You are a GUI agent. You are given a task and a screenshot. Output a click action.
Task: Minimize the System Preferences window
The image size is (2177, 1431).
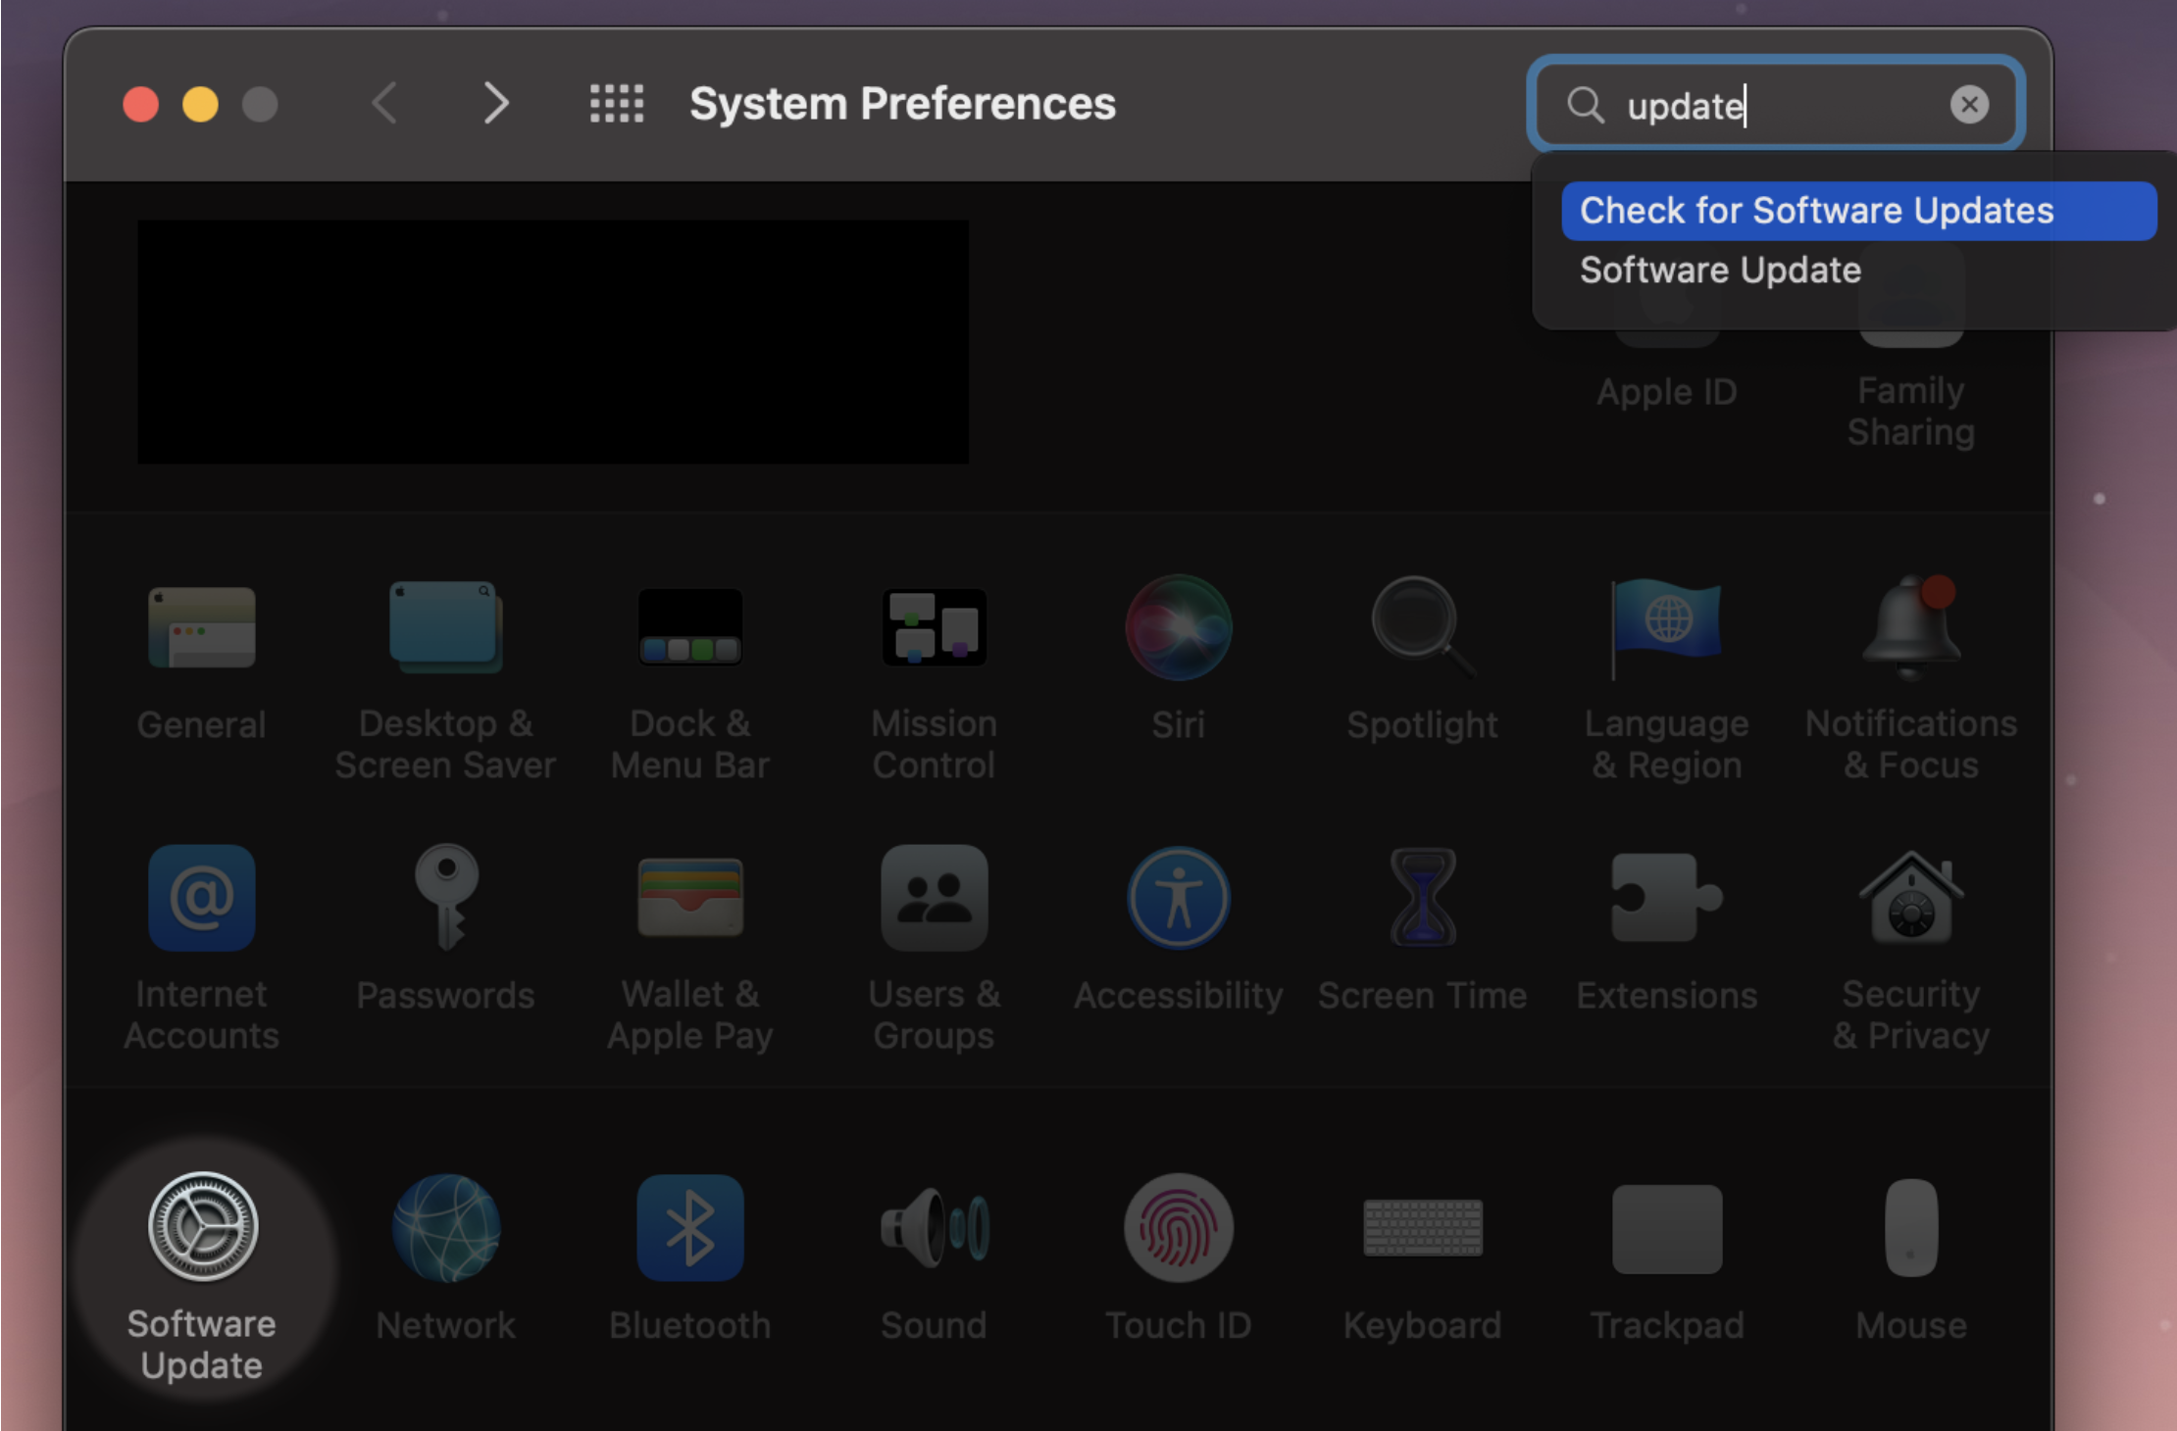(x=200, y=104)
